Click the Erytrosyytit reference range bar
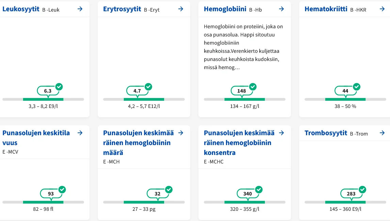Image resolution: width=390 pixels, height=221 pixels. tap(144, 99)
